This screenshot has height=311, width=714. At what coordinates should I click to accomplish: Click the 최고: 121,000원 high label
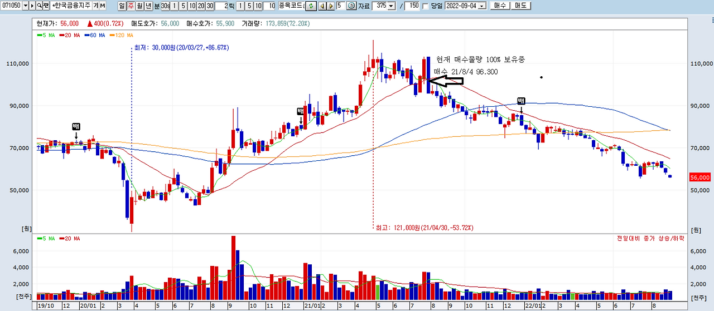click(424, 228)
